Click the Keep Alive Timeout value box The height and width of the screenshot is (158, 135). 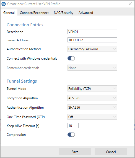click(x=73, y=126)
